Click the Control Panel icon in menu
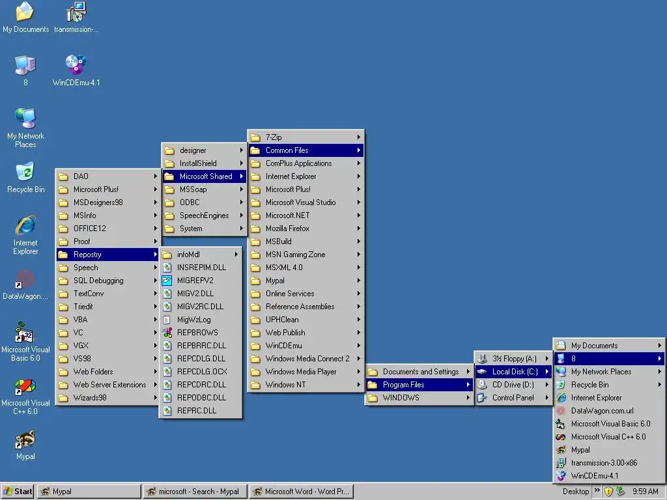This screenshot has height=500, width=667. [x=482, y=398]
